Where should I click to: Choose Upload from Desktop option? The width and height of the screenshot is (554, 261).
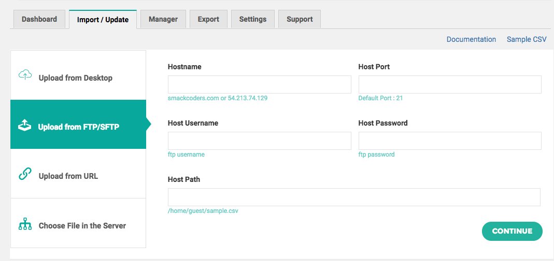[x=78, y=75]
